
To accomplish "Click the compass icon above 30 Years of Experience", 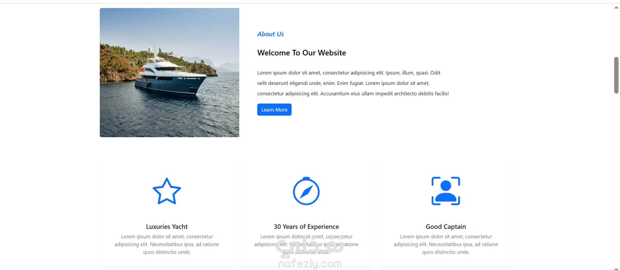I will (306, 191).
